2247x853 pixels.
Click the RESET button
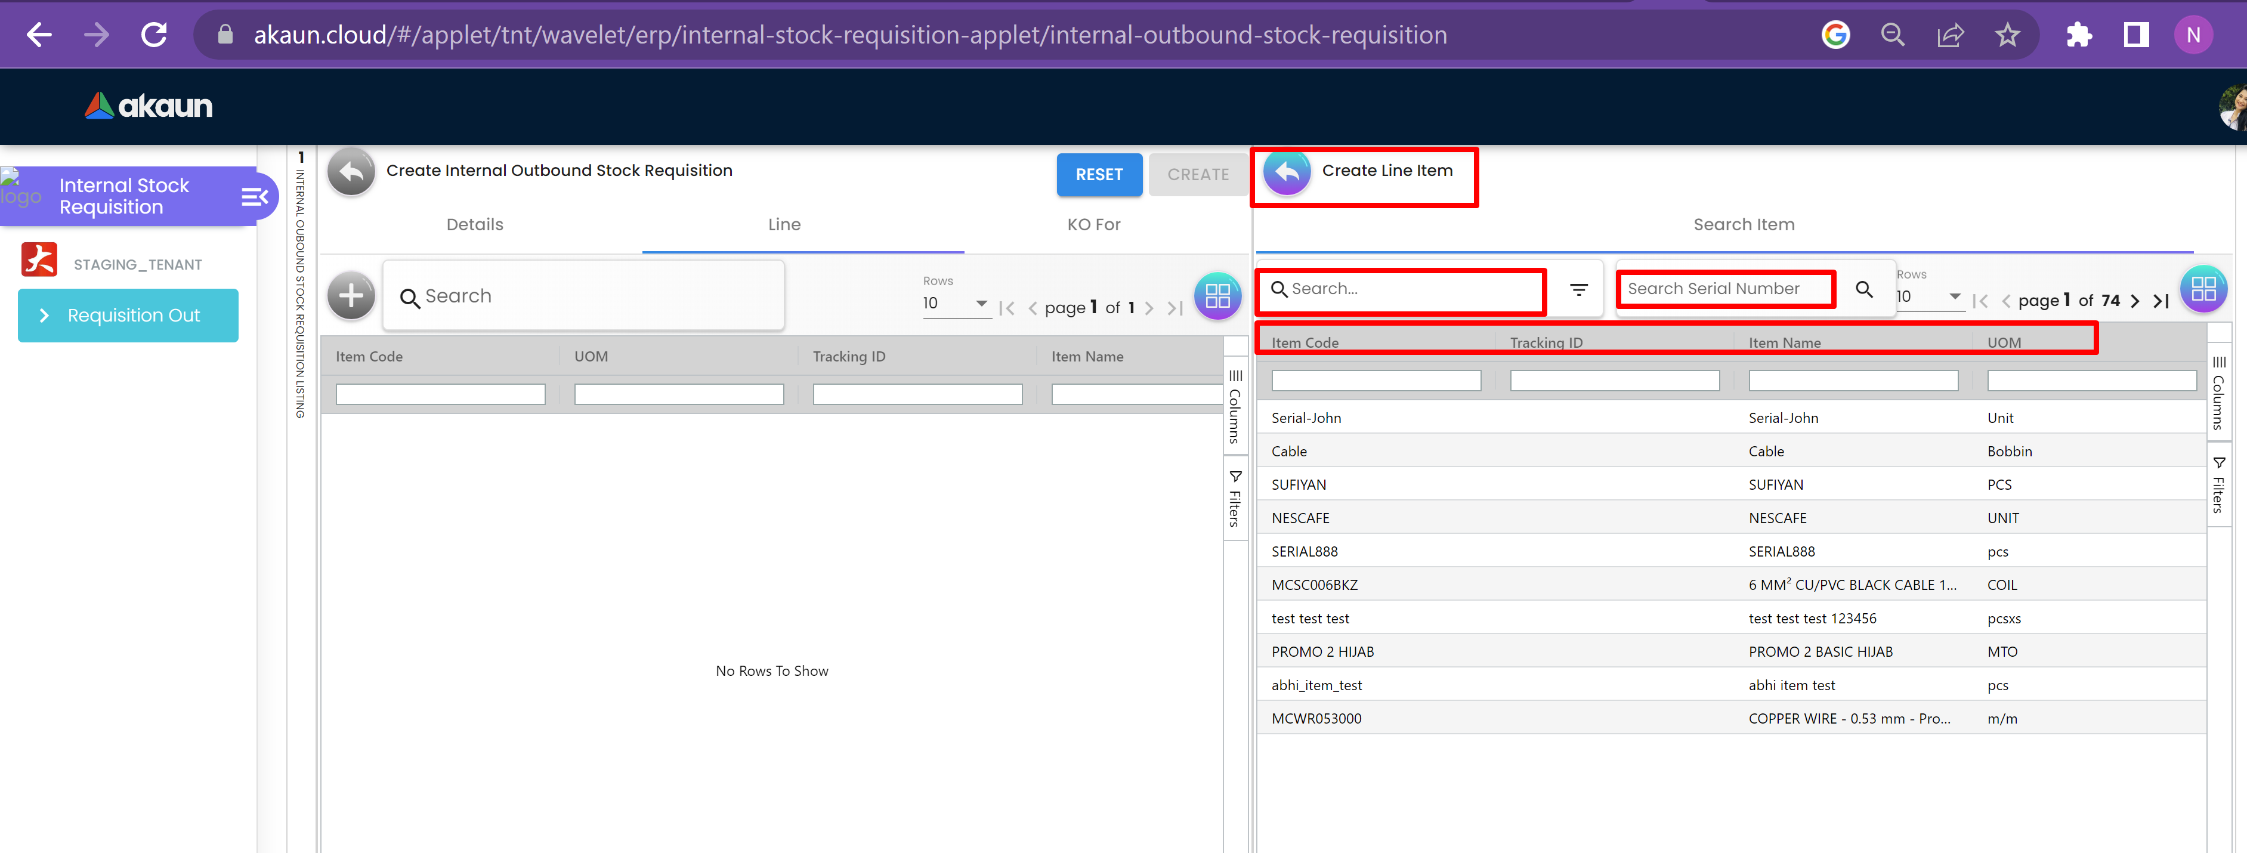point(1098,174)
